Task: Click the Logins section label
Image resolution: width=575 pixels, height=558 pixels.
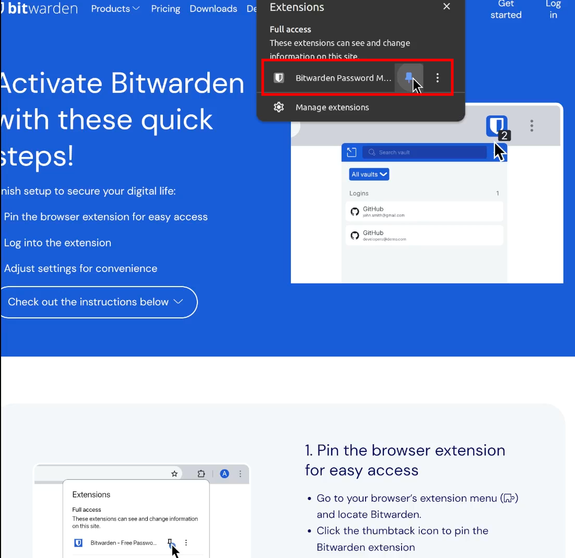Action: (x=359, y=193)
